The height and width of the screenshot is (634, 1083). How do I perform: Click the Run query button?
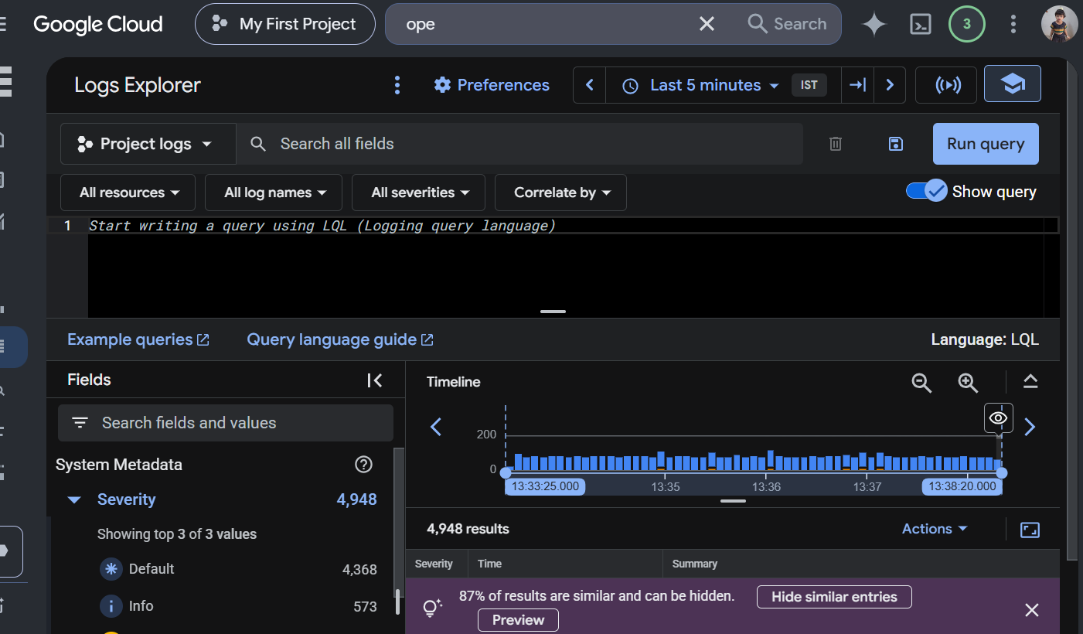tap(986, 144)
